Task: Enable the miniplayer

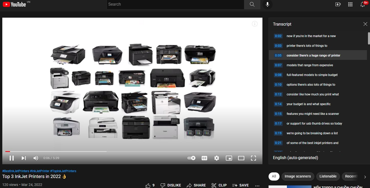Action: click(229, 158)
